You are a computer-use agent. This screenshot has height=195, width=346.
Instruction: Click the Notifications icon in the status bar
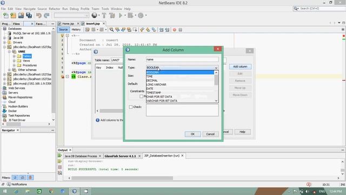9,184
